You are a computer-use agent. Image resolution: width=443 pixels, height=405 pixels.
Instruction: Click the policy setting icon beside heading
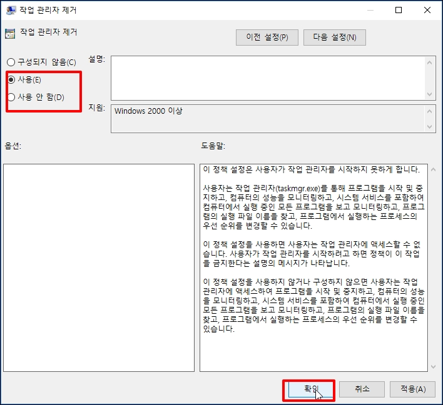[10, 34]
